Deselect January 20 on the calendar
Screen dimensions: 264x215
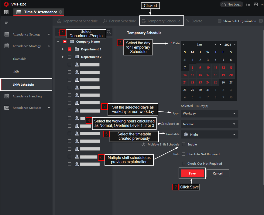click(231, 75)
